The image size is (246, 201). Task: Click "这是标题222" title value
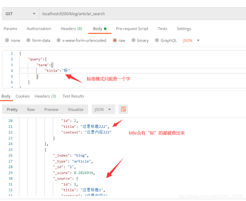(94, 127)
